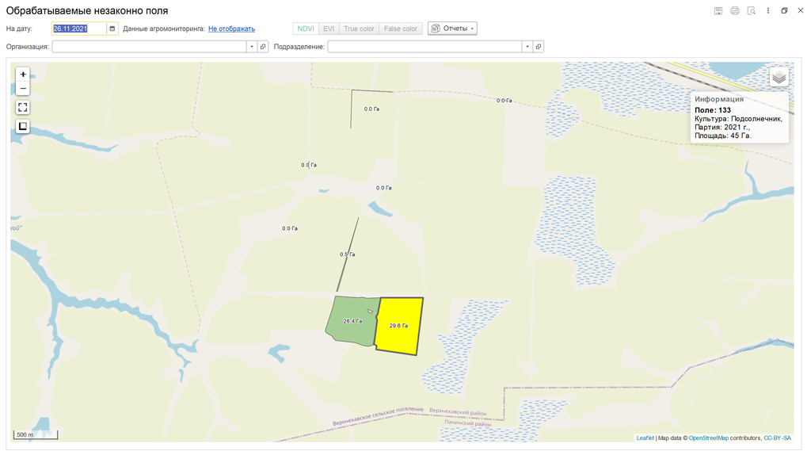Screen dimensions: 811x455
Task: Zoom out of the map
Action: point(23,89)
